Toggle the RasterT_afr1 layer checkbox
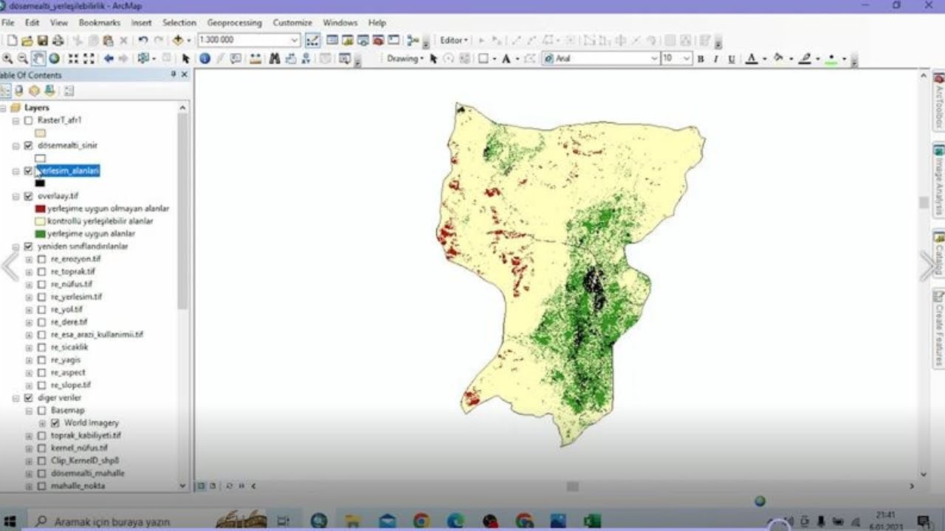 click(28, 120)
